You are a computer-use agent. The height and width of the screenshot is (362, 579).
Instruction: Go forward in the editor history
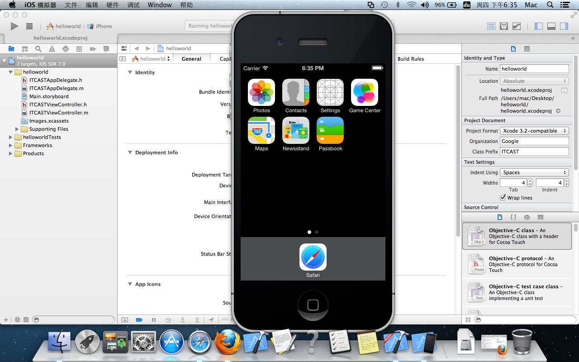147,48
